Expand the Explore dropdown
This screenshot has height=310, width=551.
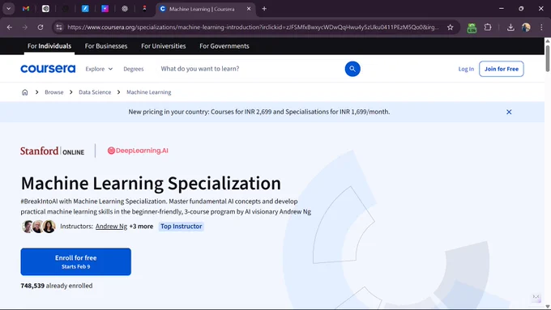tap(99, 69)
